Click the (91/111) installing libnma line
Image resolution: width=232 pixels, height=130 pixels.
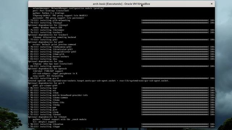pyautogui.click(x=44, y=100)
